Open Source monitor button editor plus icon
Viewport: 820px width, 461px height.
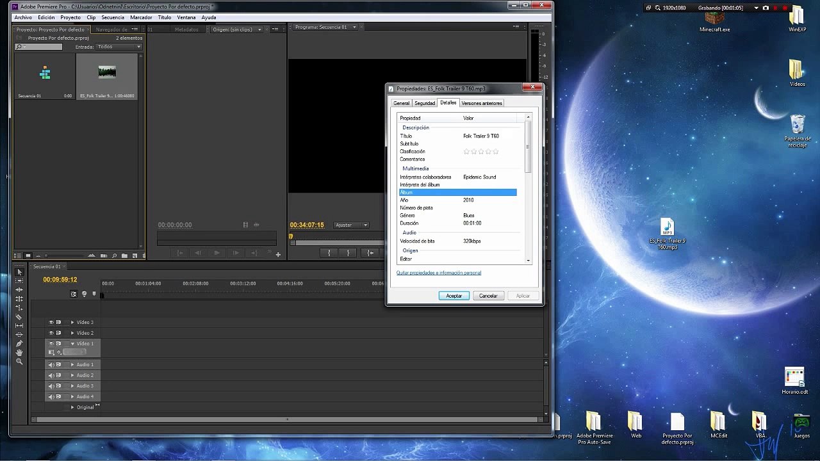pos(278,254)
